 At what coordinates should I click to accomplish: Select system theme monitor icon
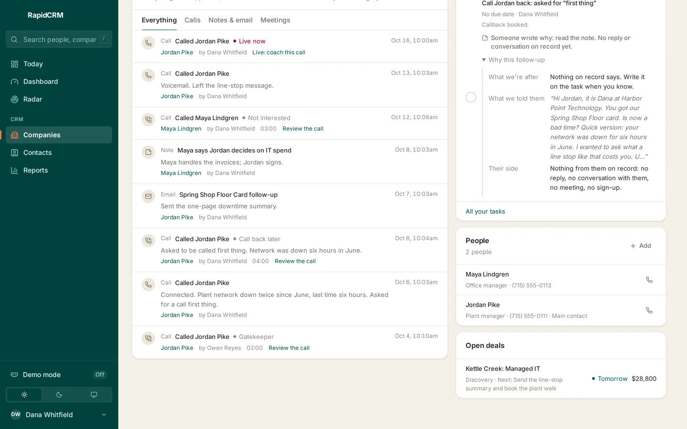[x=94, y=395]
